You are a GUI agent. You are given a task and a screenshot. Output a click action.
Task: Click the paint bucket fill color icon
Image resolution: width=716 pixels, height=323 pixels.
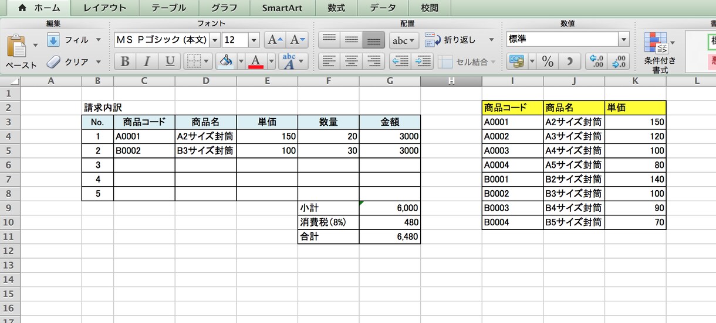(x=226, y=61)
